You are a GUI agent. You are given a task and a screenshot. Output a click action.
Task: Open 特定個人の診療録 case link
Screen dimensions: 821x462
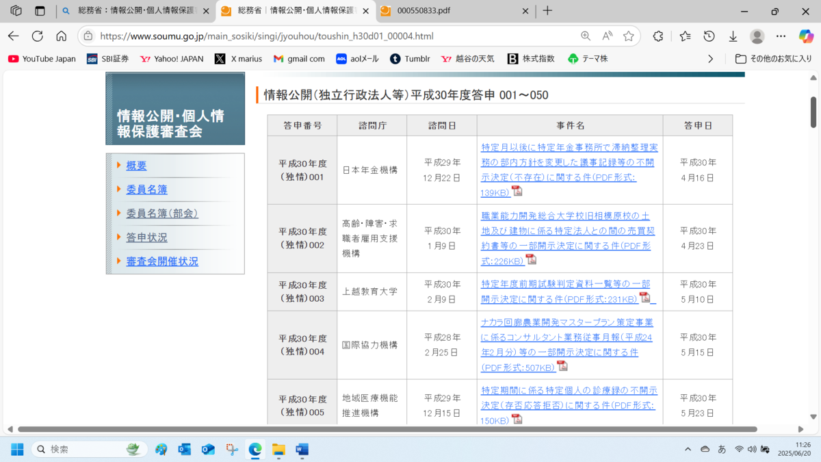569,405
